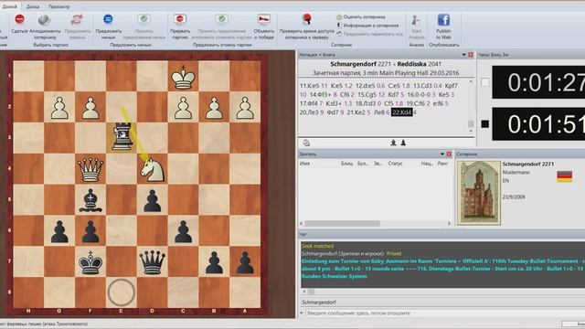
Task: Accept the opponent's game-cancel offer icon
Action: coord(221,18)
